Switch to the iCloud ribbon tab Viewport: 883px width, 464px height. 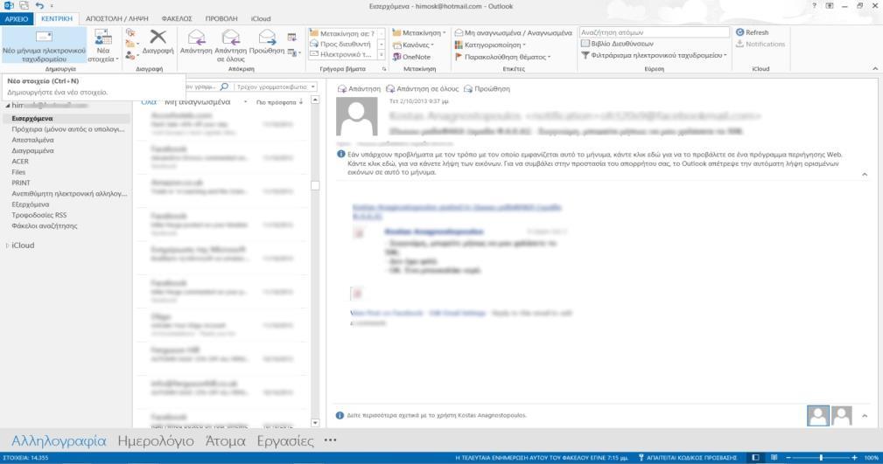point(261,18)
